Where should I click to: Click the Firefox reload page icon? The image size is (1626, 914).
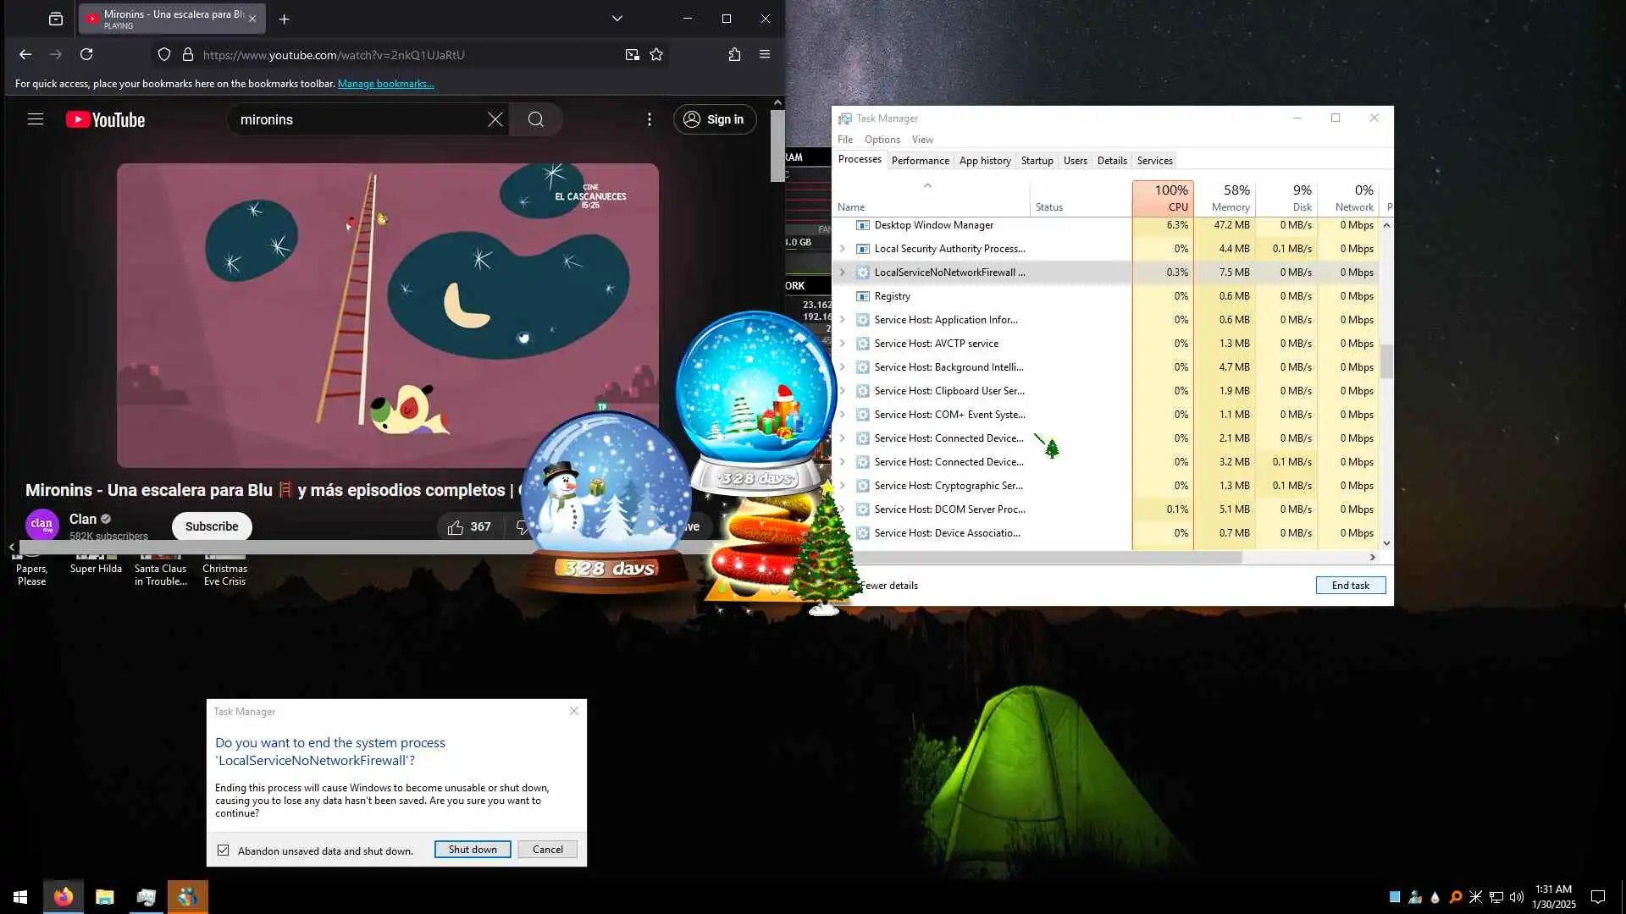pos(86,54)
